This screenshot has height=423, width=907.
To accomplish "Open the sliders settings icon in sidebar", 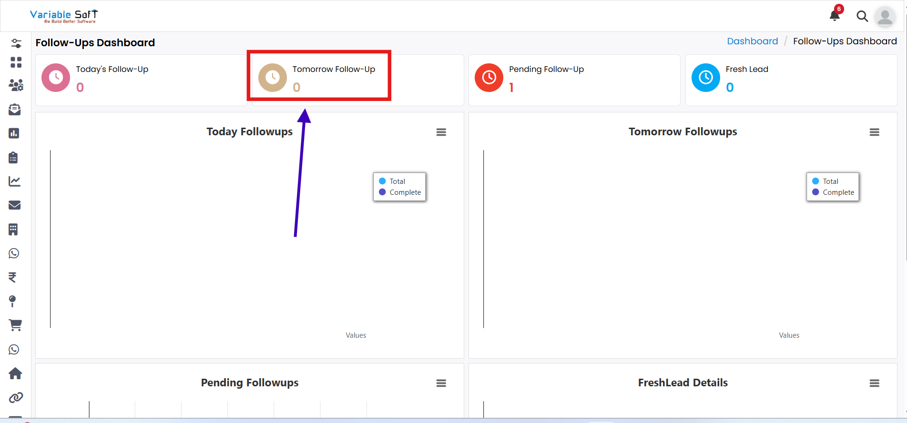I will (x=16, y=43).
